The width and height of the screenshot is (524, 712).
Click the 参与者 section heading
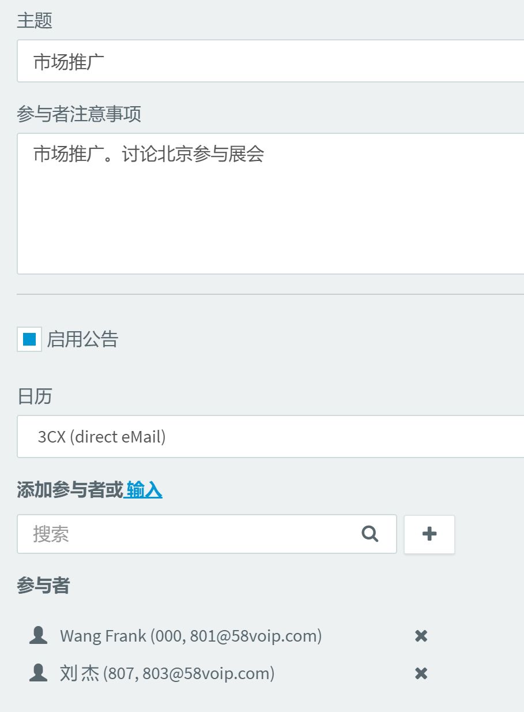[43, 586]
